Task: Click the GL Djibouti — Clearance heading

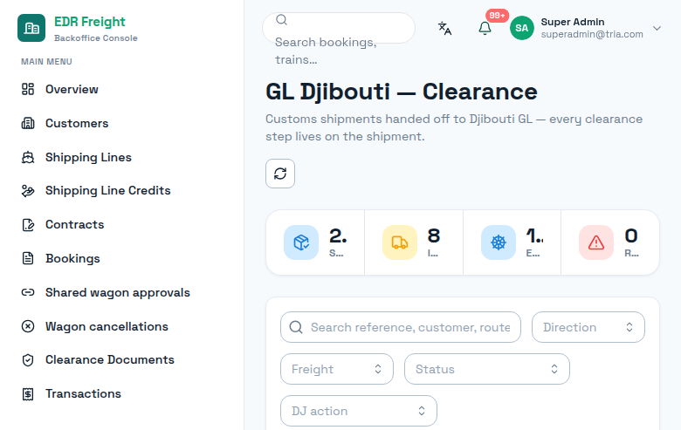Action: click(x=402, y=92)
